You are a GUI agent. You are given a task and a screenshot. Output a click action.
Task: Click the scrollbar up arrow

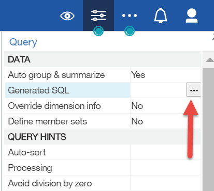tap(210, 60)
